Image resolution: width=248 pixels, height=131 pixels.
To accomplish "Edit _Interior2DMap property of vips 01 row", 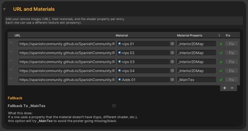I will (196, 44).
